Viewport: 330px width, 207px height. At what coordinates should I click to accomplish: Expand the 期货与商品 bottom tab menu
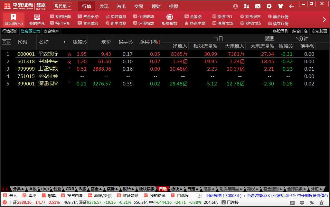tap(231, 189)
